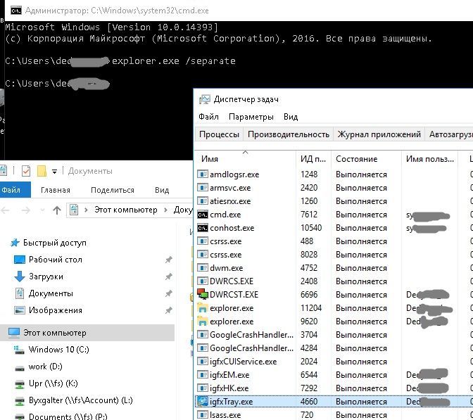Open the quick access toolbar dropdown in Explorer

[55, 172]
